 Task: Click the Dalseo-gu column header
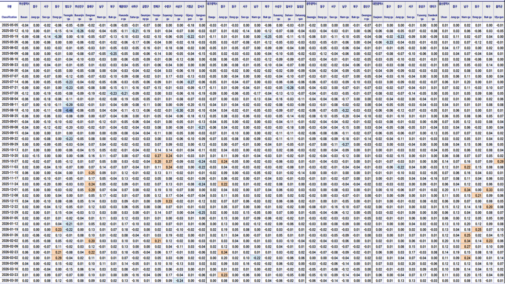[289, 17]
